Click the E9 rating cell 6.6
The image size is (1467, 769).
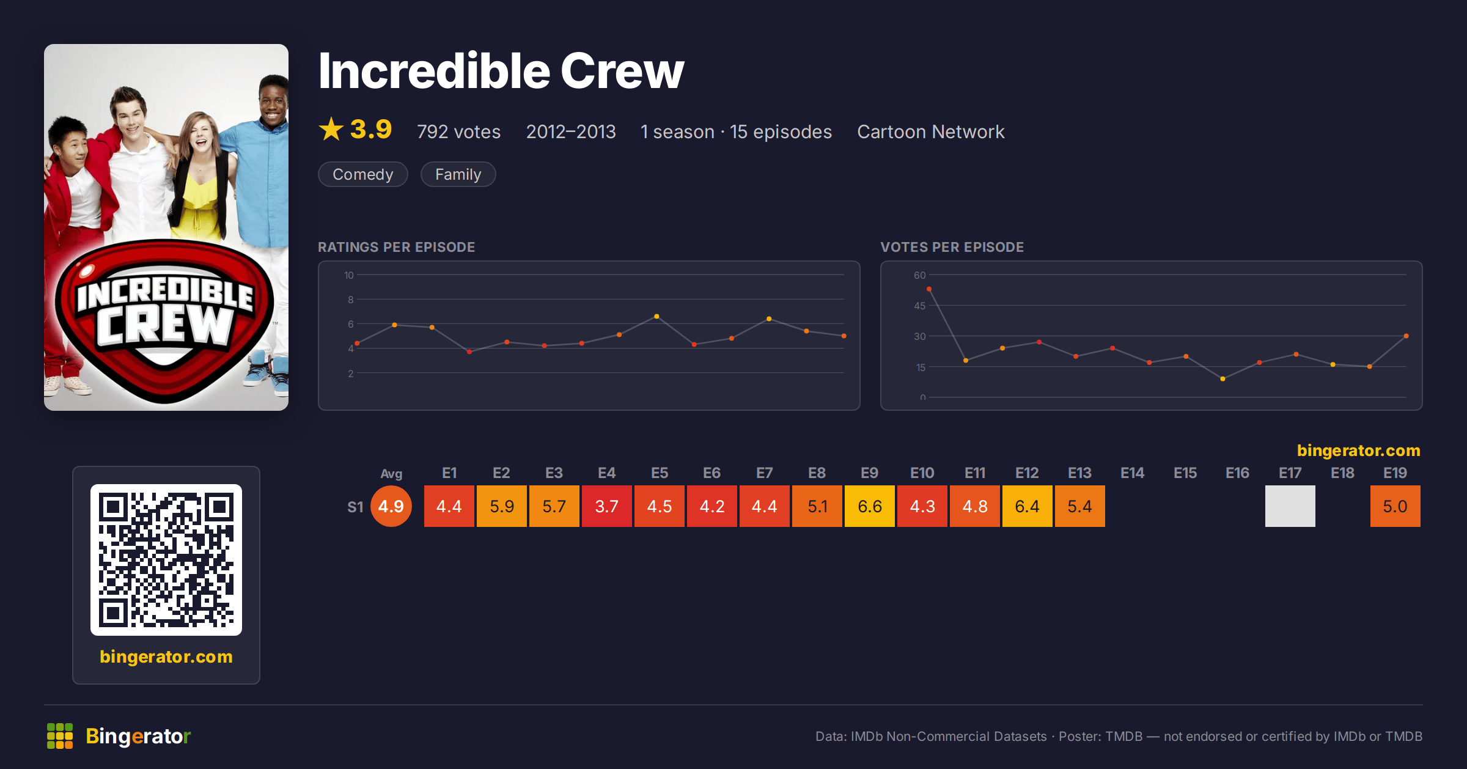(870, 506)
